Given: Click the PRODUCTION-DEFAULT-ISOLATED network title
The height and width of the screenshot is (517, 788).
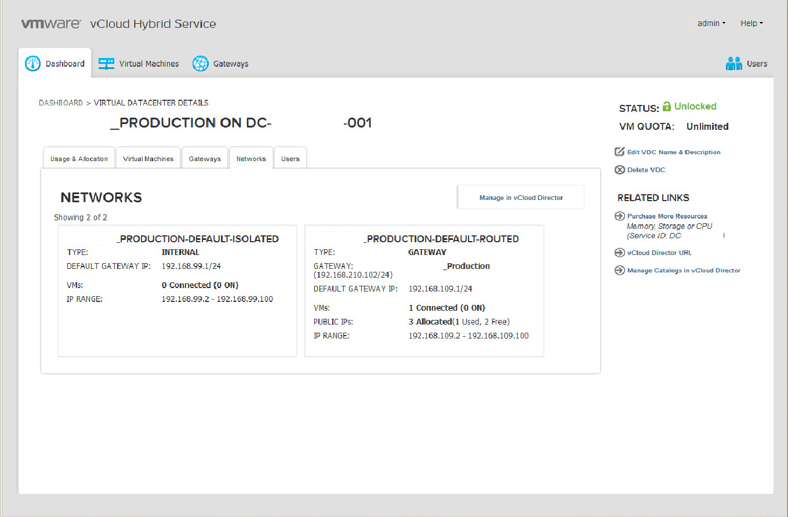Looking at the screenshot, I should click(x=197, y=239).
